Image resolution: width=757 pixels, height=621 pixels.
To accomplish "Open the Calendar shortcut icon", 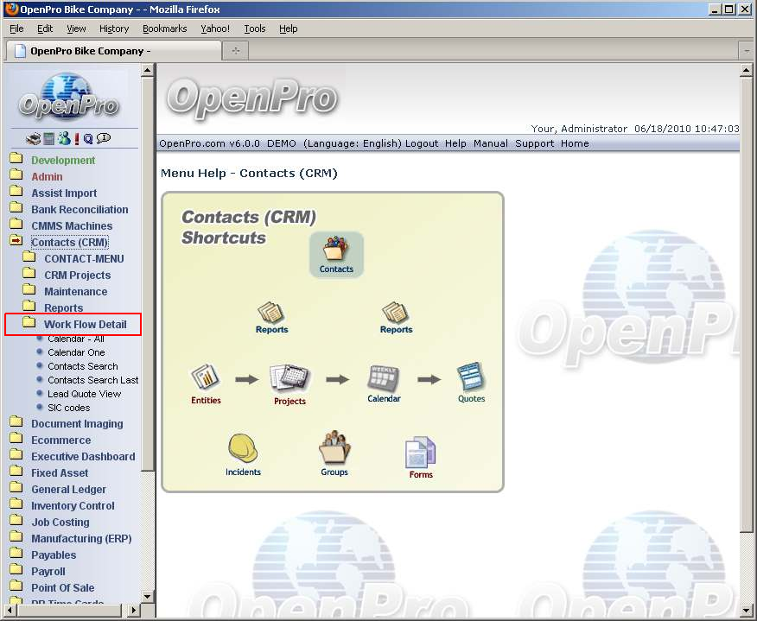I will pyautogui.click(x=384, y=378).
